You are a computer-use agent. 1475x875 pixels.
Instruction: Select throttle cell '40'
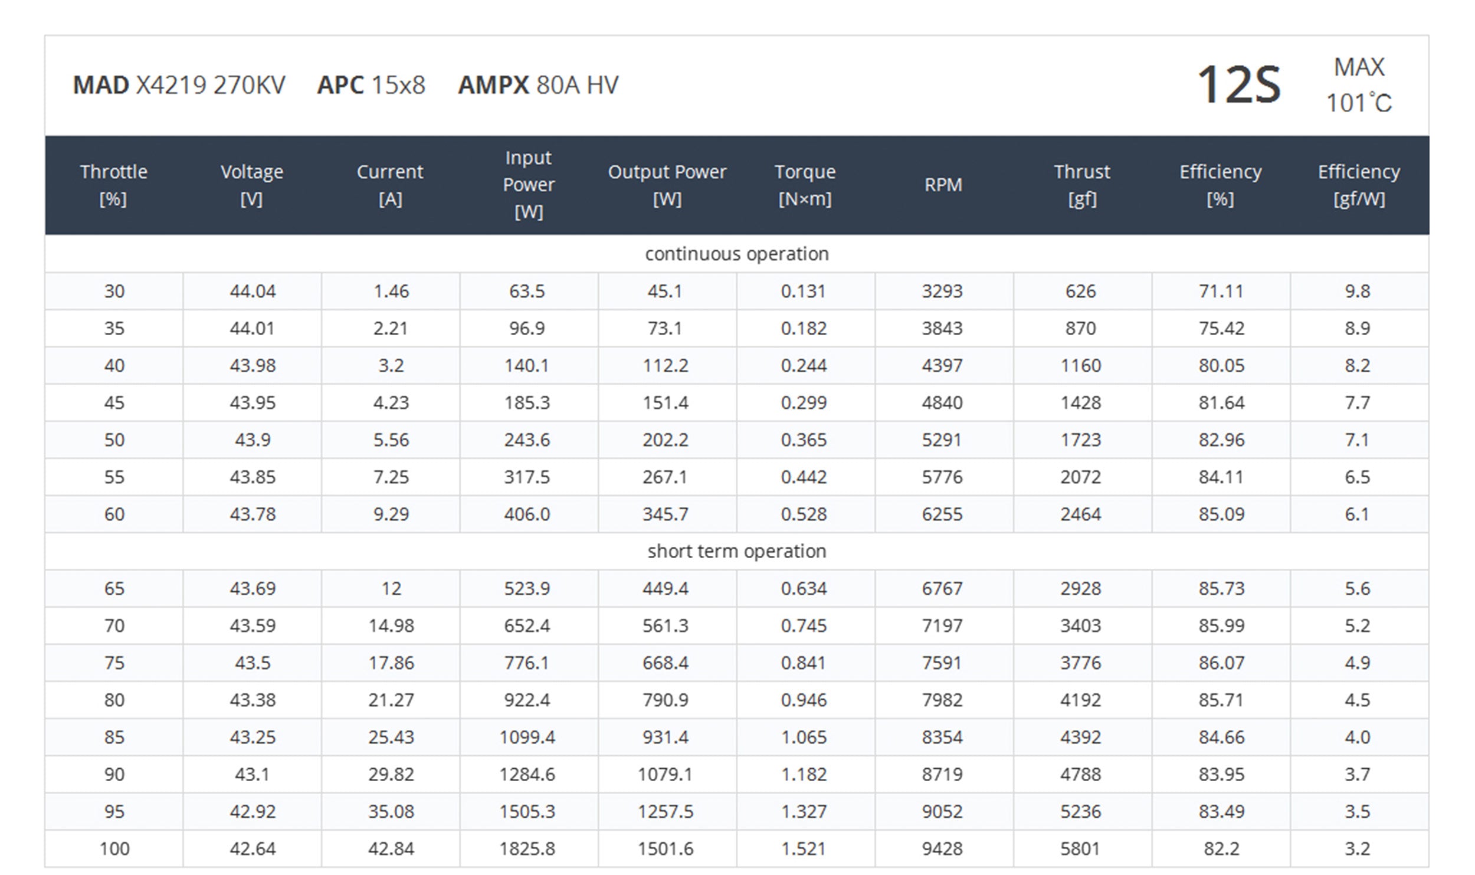click(114, 365)
